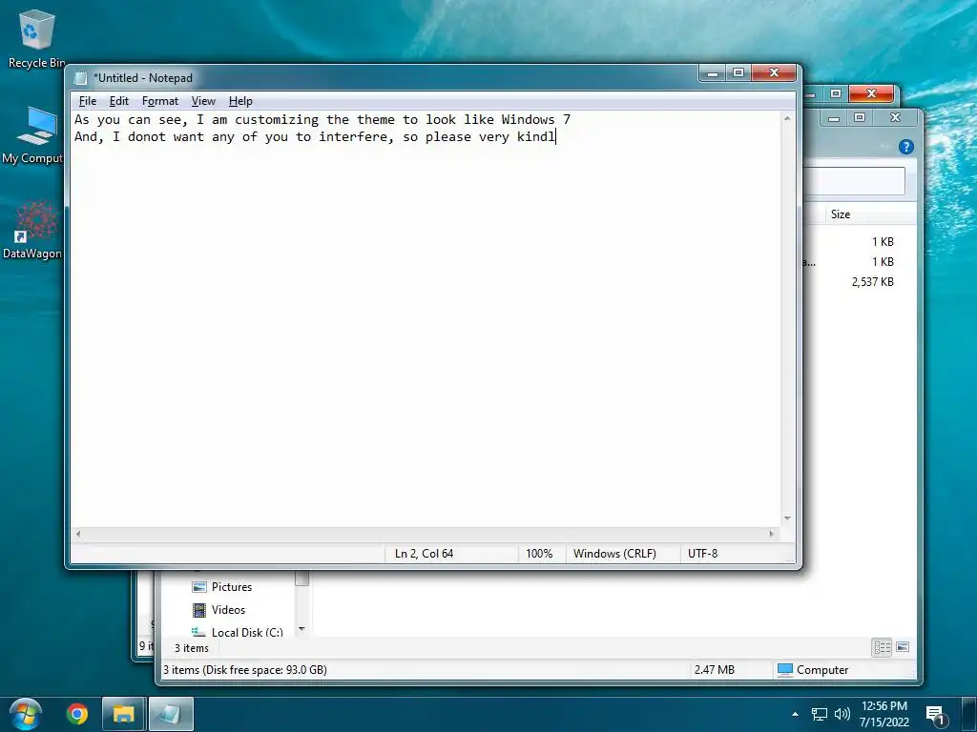
Task: Select the My Computer desktop icon
Action: [x=35, y=135]
